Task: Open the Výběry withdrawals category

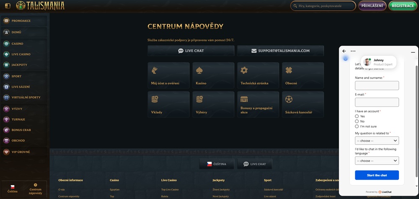Action: [x=213, y=104]
